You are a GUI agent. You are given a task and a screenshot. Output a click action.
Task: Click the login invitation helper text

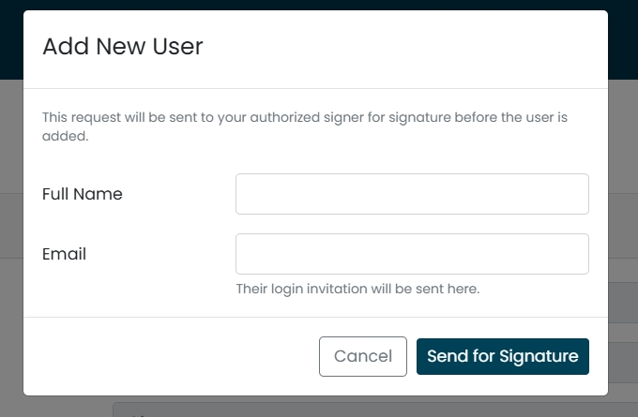pos(358,289)
